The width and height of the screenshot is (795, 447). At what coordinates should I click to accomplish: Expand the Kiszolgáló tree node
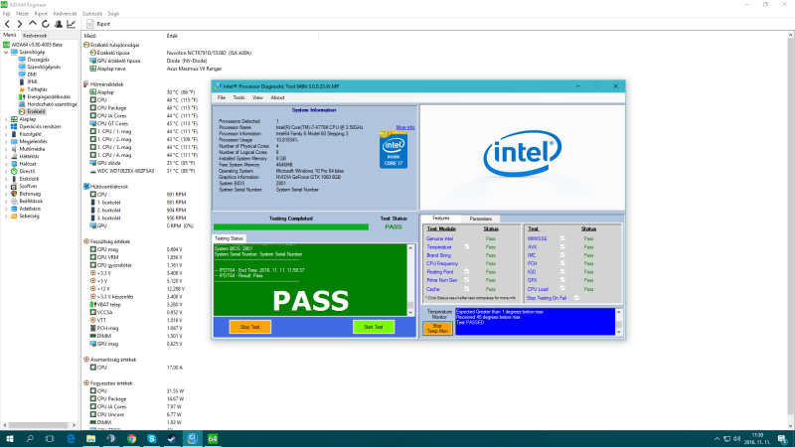point(6,134)
